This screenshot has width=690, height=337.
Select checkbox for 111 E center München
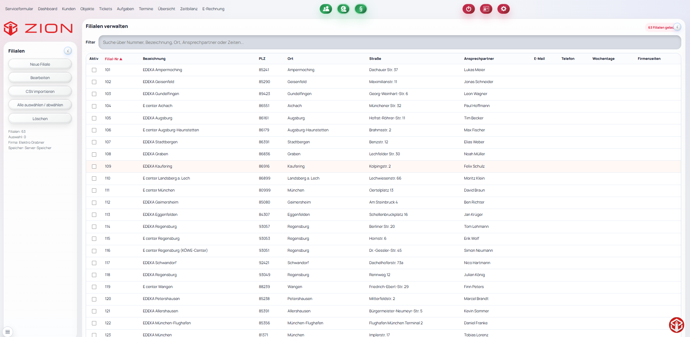click(94, 190)
